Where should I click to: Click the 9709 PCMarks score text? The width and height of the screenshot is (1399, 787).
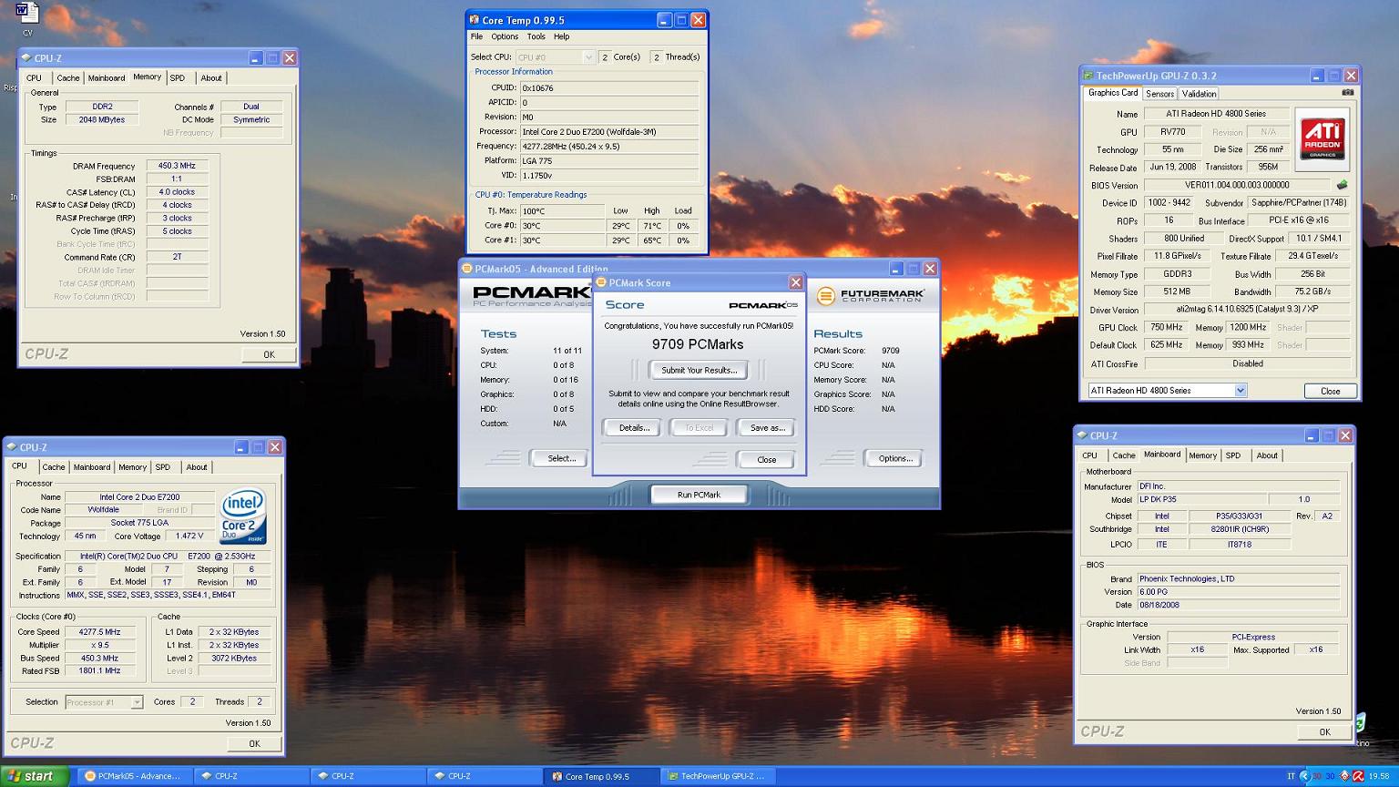698,344
